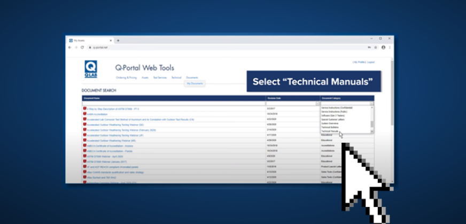Click the padlock icon in the address bar
Viewport: 466px width, 224px height.
90,47
